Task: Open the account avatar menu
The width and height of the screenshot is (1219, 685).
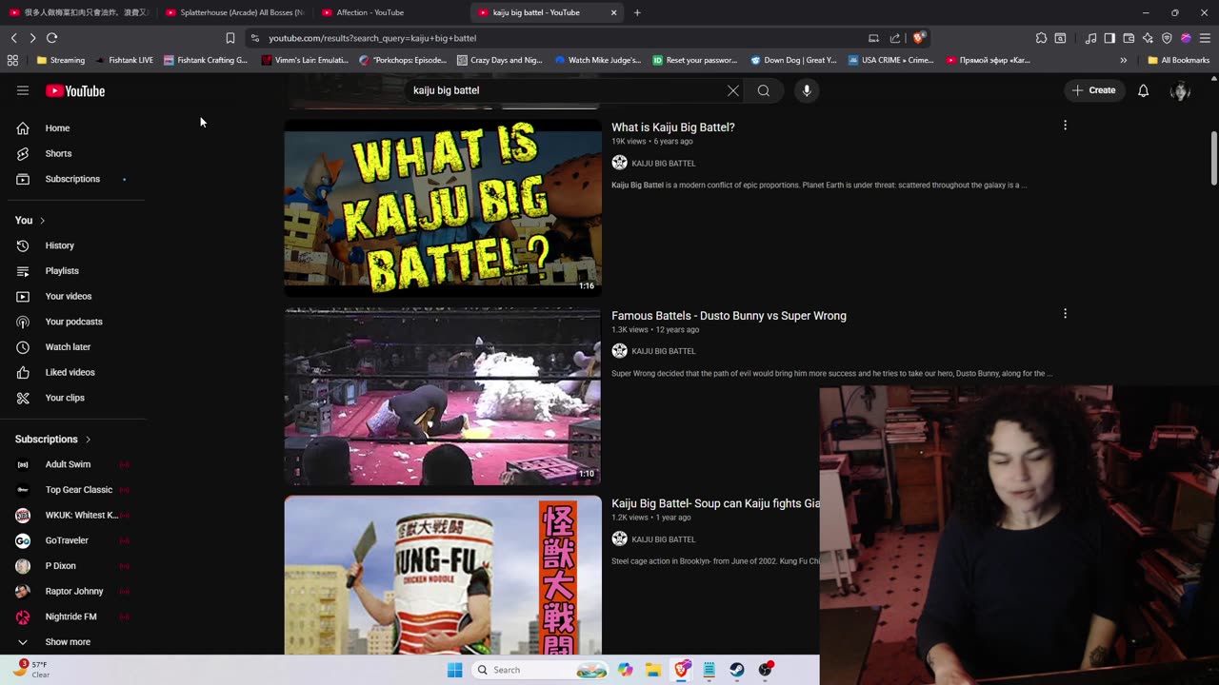Action: 1180,90
